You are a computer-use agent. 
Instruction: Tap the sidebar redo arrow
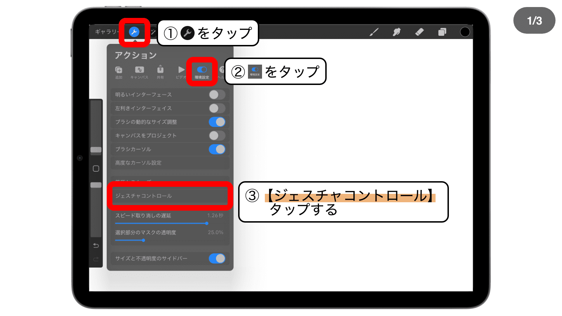pyautogui.click(x=96, y=259)
